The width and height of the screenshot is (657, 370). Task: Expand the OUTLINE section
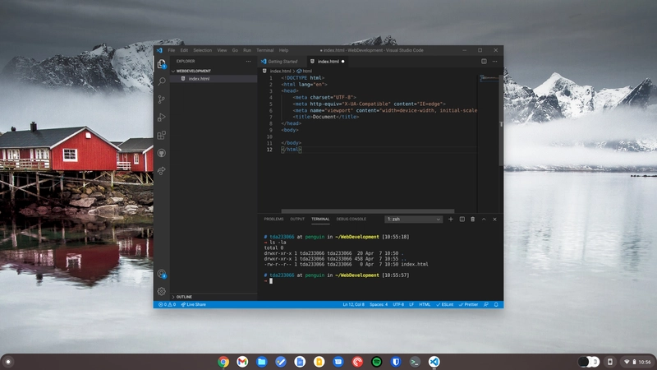click(x=184, y=297)
